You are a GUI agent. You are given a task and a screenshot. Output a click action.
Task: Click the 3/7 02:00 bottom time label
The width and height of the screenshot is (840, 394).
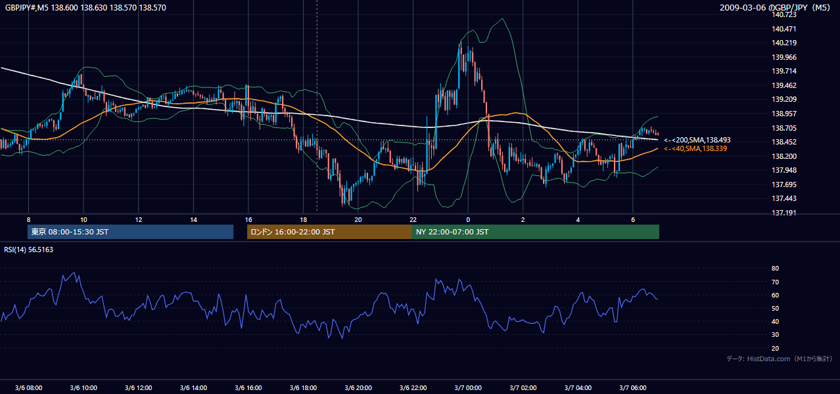pos(523,387)
